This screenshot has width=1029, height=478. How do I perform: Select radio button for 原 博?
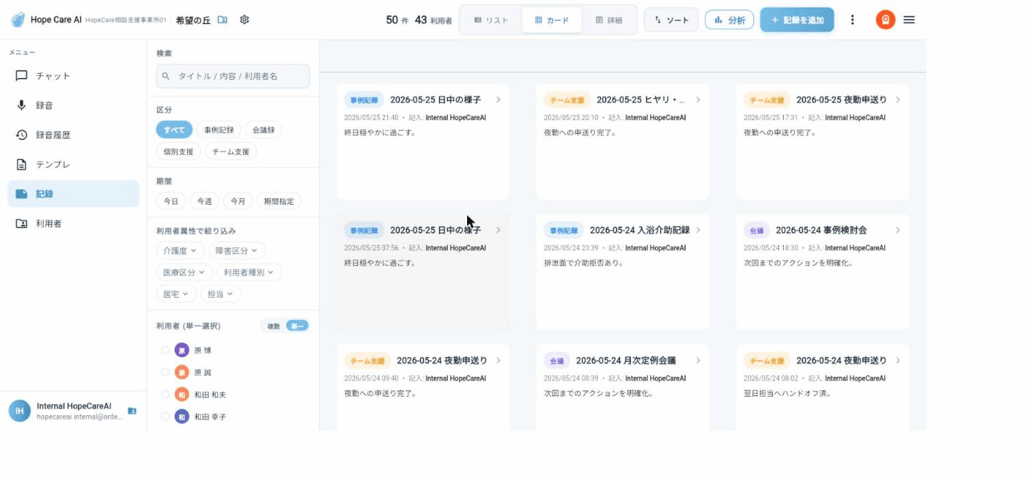(x=165, y=350)
